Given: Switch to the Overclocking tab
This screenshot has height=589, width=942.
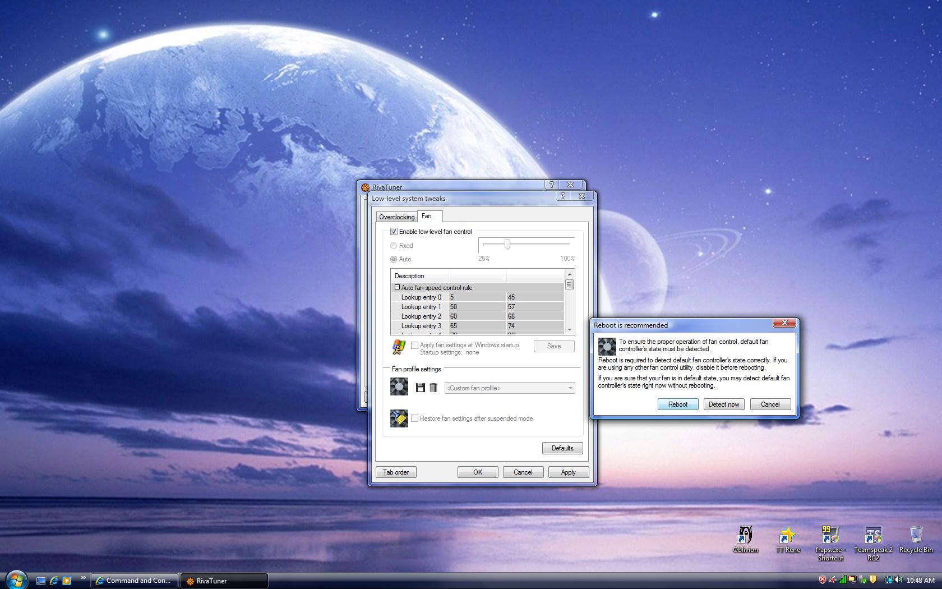Looking at the screenshot, I should [396, 217].
